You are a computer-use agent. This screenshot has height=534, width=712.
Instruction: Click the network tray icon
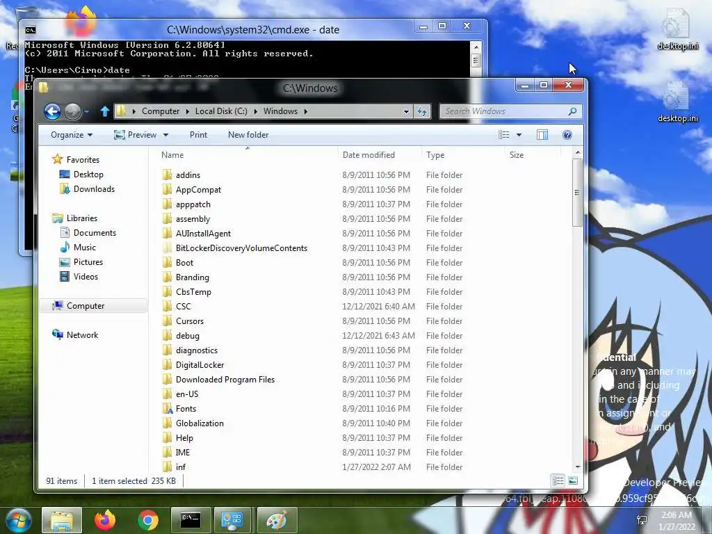click(x=642, y=520)
